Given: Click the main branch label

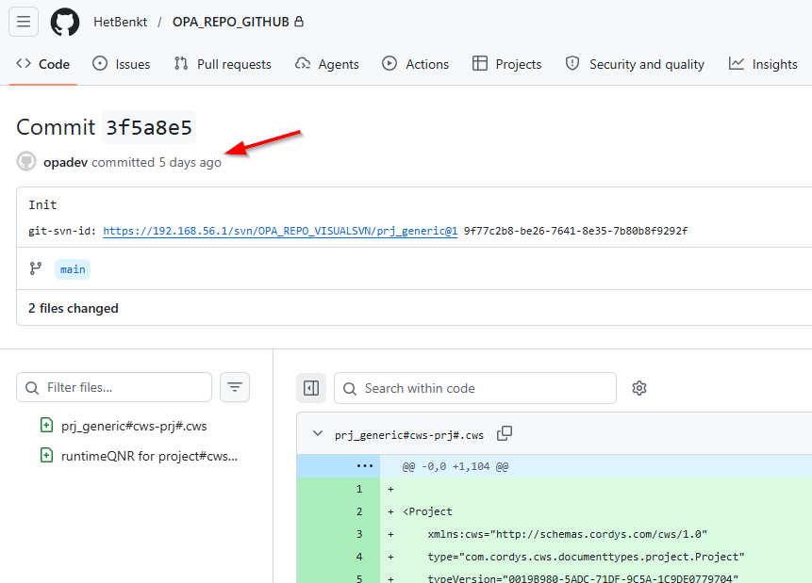Looking at the screenshot, I should coord(73,269).
